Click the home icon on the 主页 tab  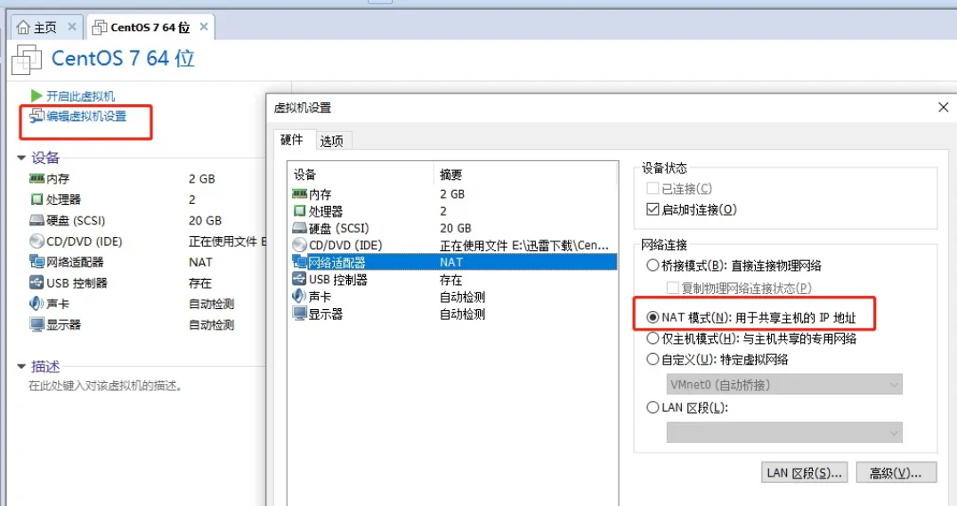23,27
